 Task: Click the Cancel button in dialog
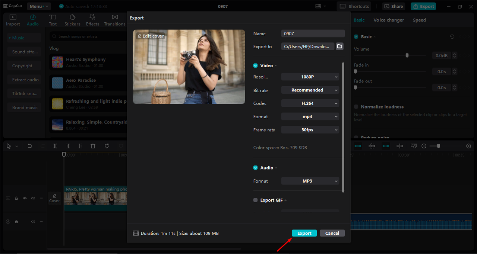click(332, 233)
